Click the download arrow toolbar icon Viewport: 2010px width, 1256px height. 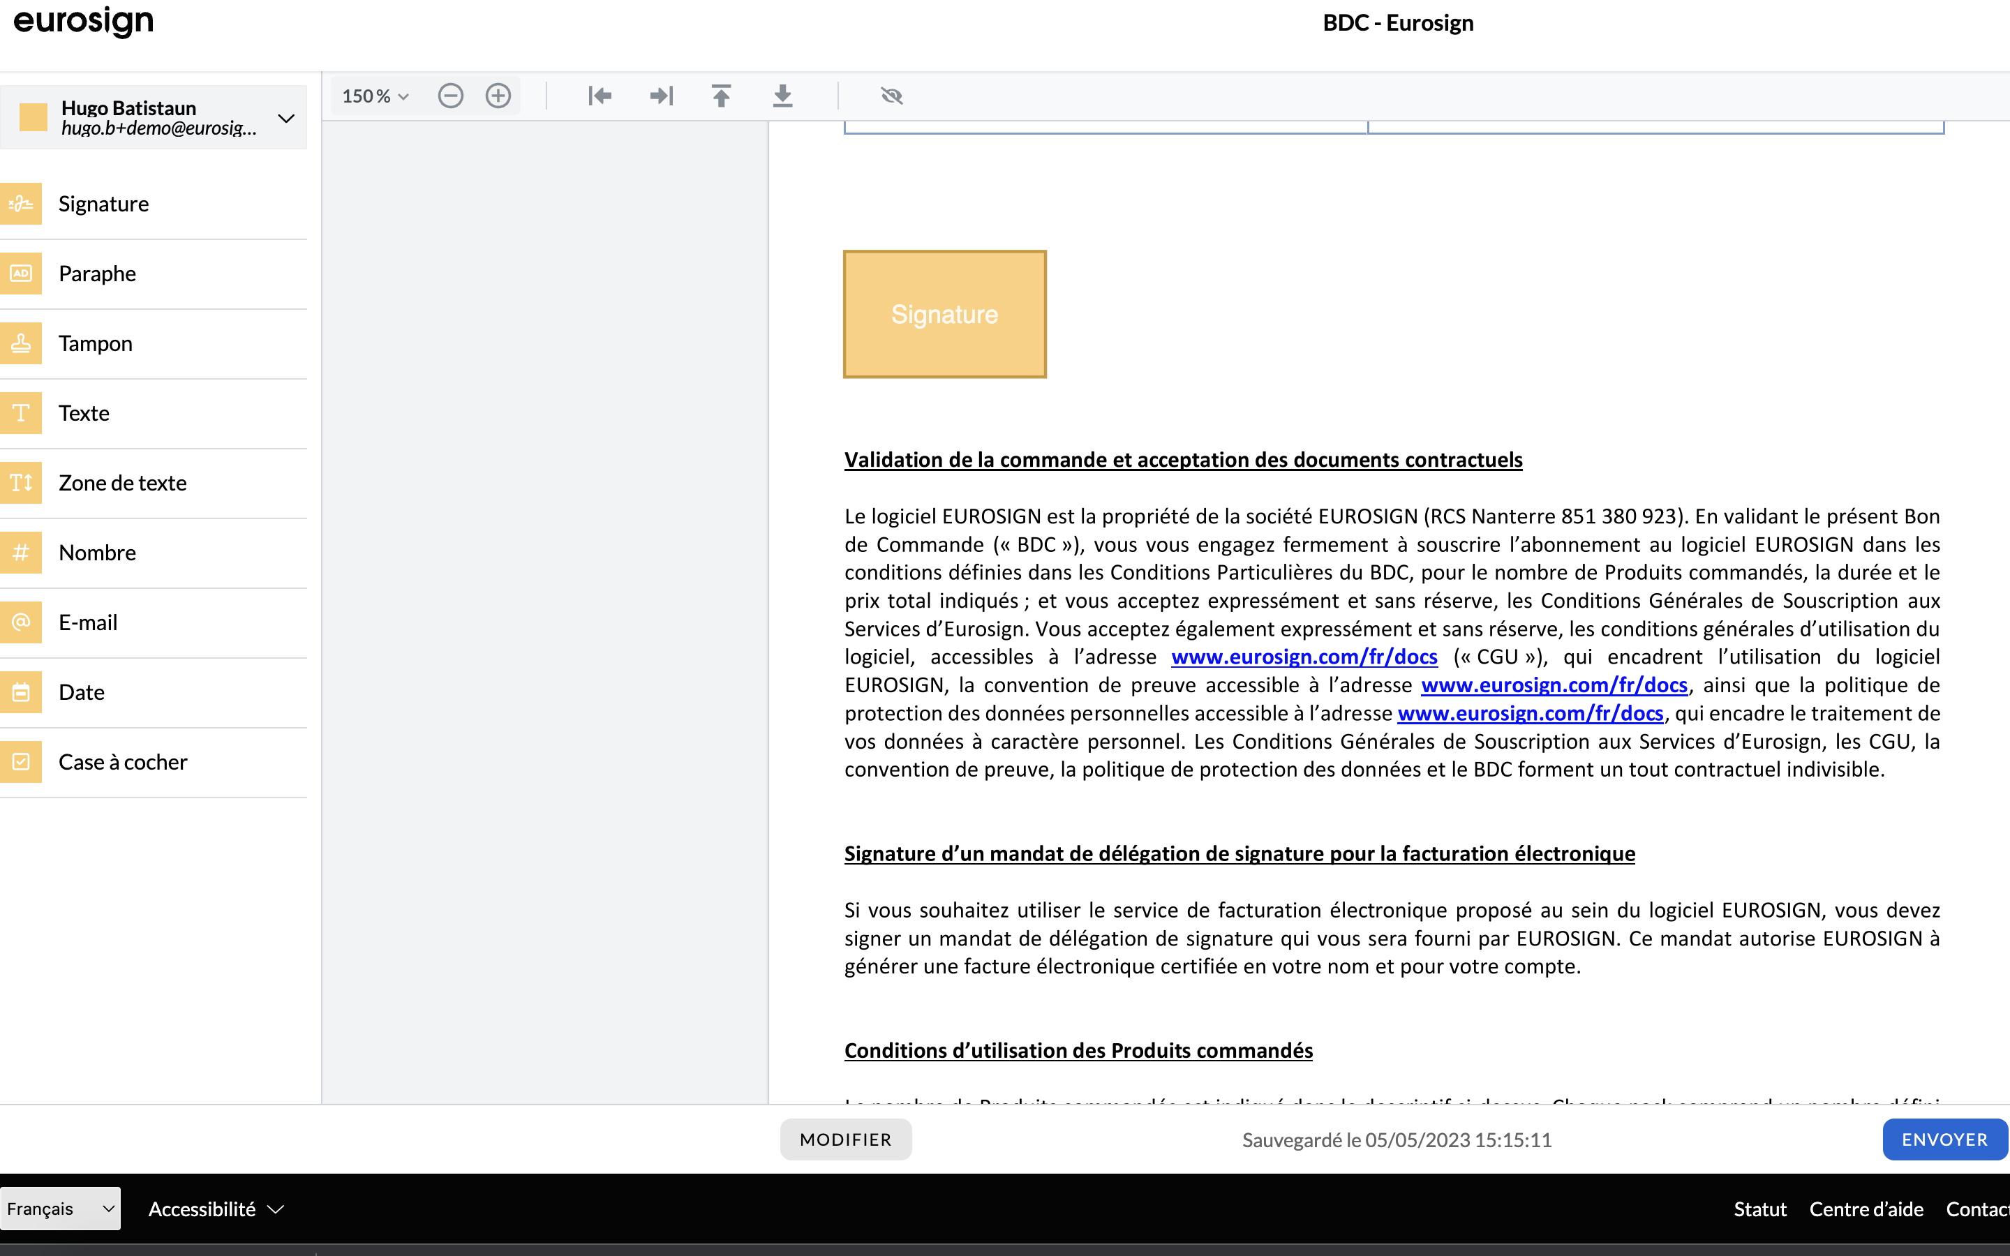click(782, 96)
